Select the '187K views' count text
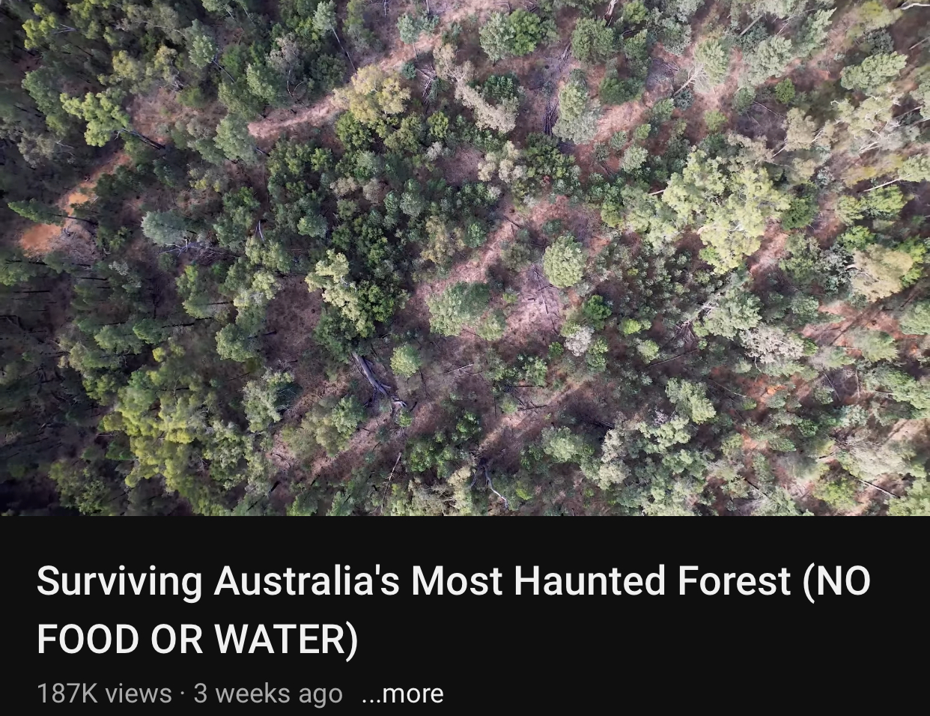Screen dimensions: 930x716 point(104,694)
